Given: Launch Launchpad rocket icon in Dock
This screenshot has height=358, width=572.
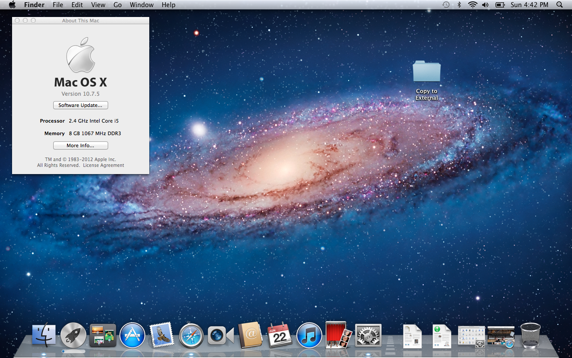Looking at the screenshot, I should 73,335.
